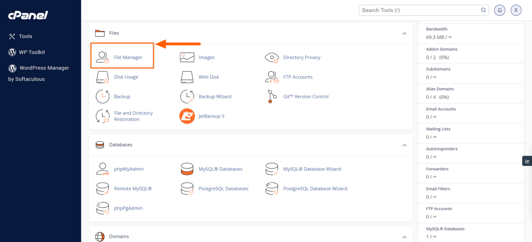Click the phpPgAdmin link text
Screen dimensions: 532x242
coord(128,208)
